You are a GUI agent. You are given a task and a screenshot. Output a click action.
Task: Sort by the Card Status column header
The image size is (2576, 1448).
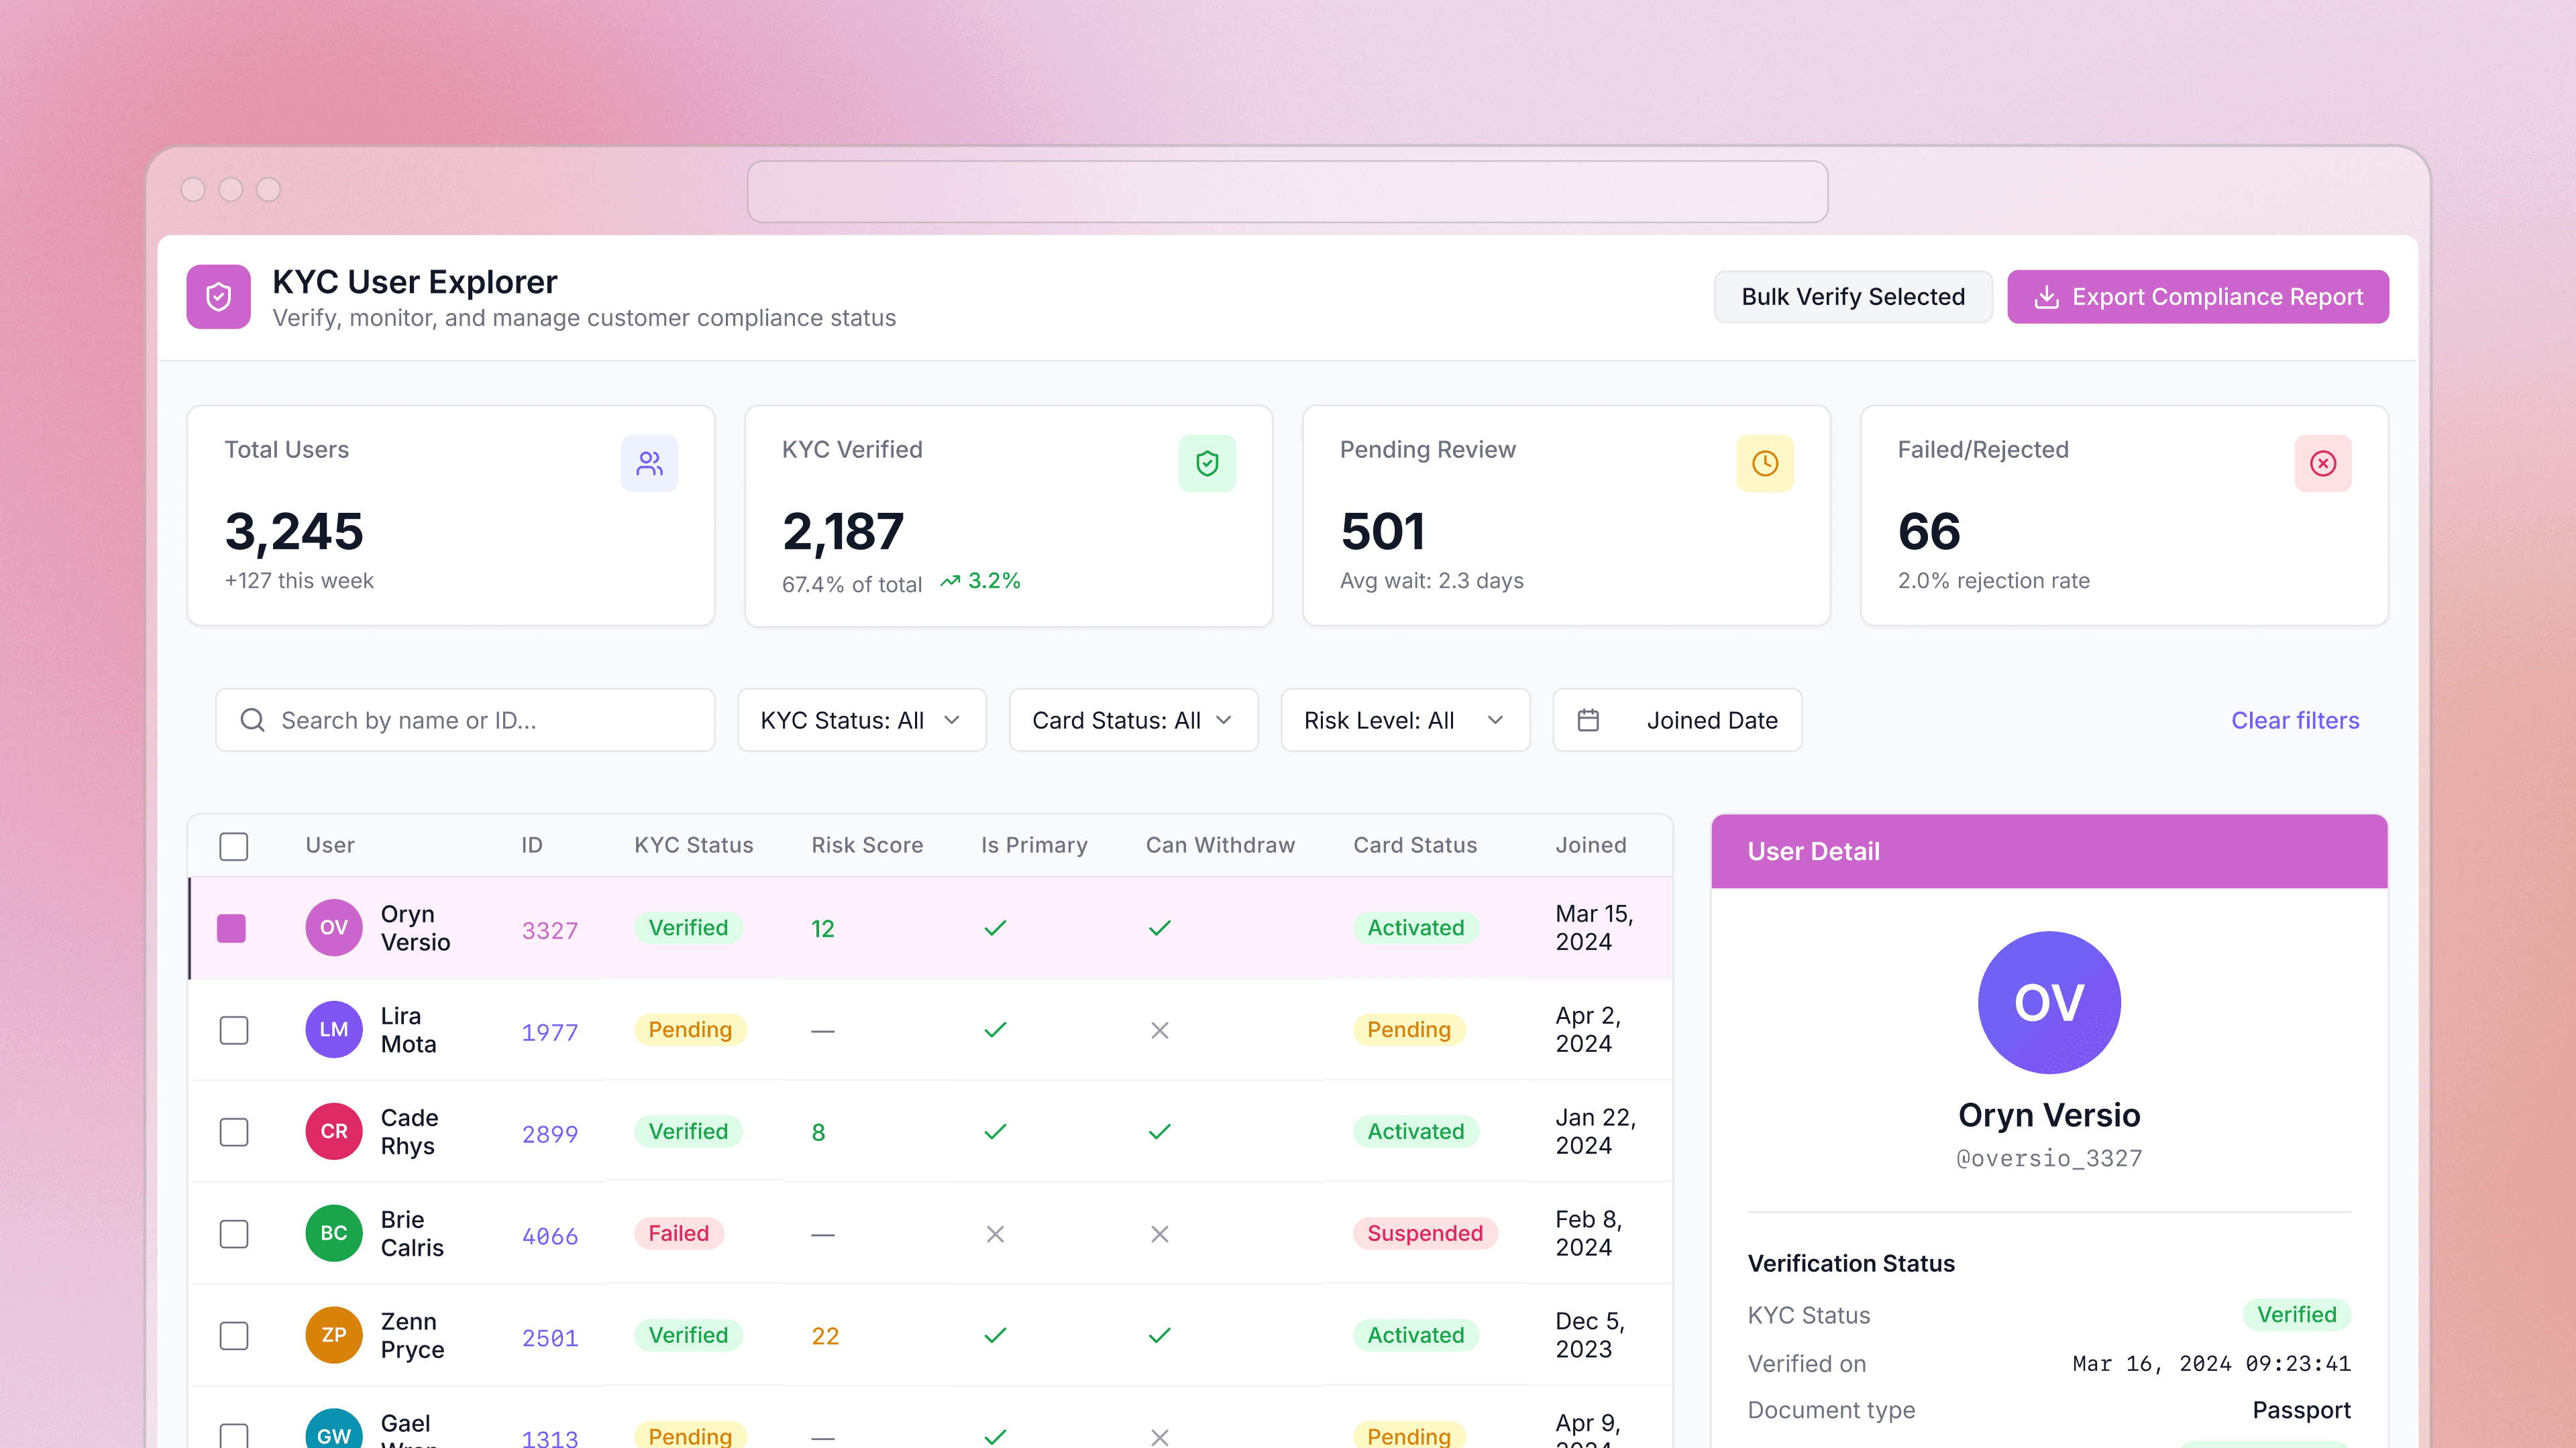(1415, 845)
